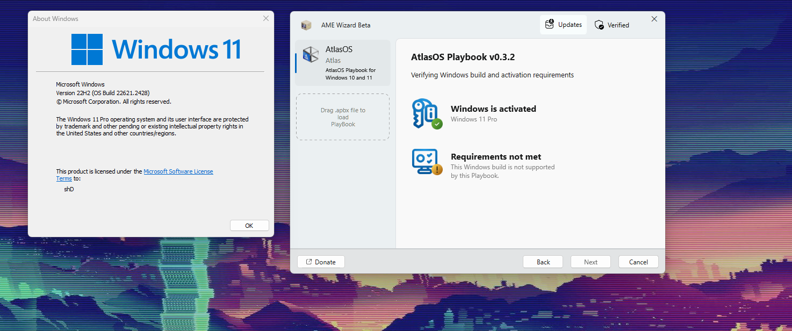Click the 'shD' licensee name
This screenshot has width=792, height=331.
[x=69, y=189]
